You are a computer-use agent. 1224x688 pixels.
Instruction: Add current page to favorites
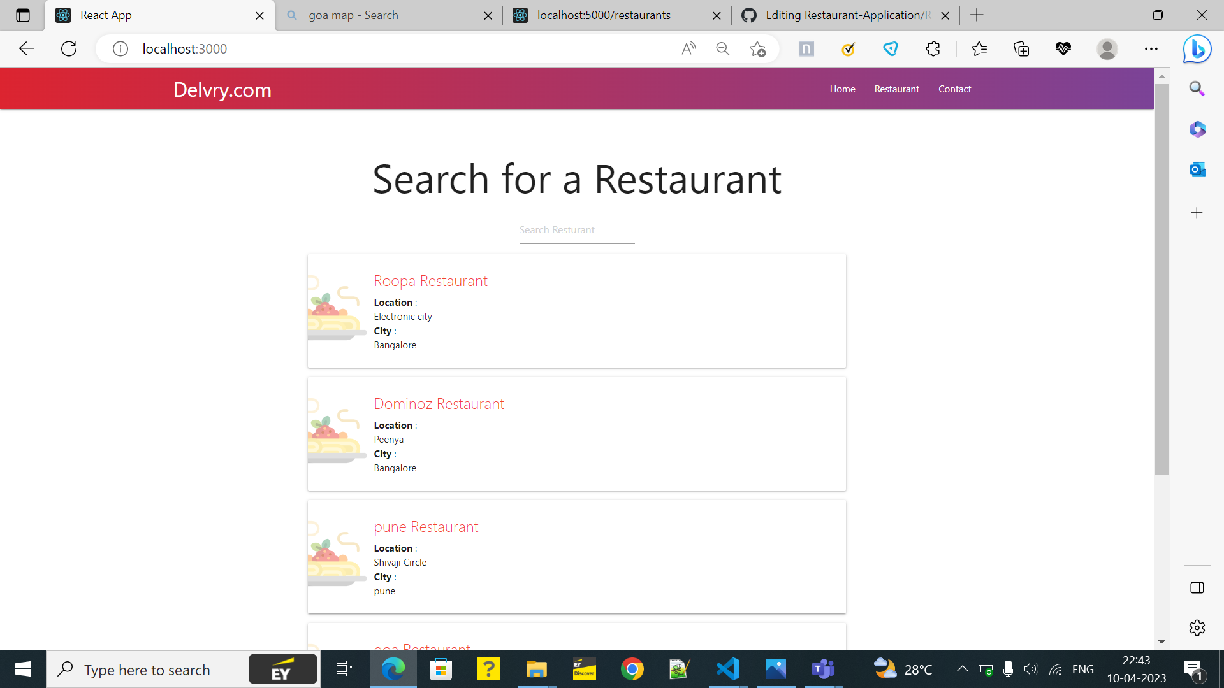pos(758,48)
